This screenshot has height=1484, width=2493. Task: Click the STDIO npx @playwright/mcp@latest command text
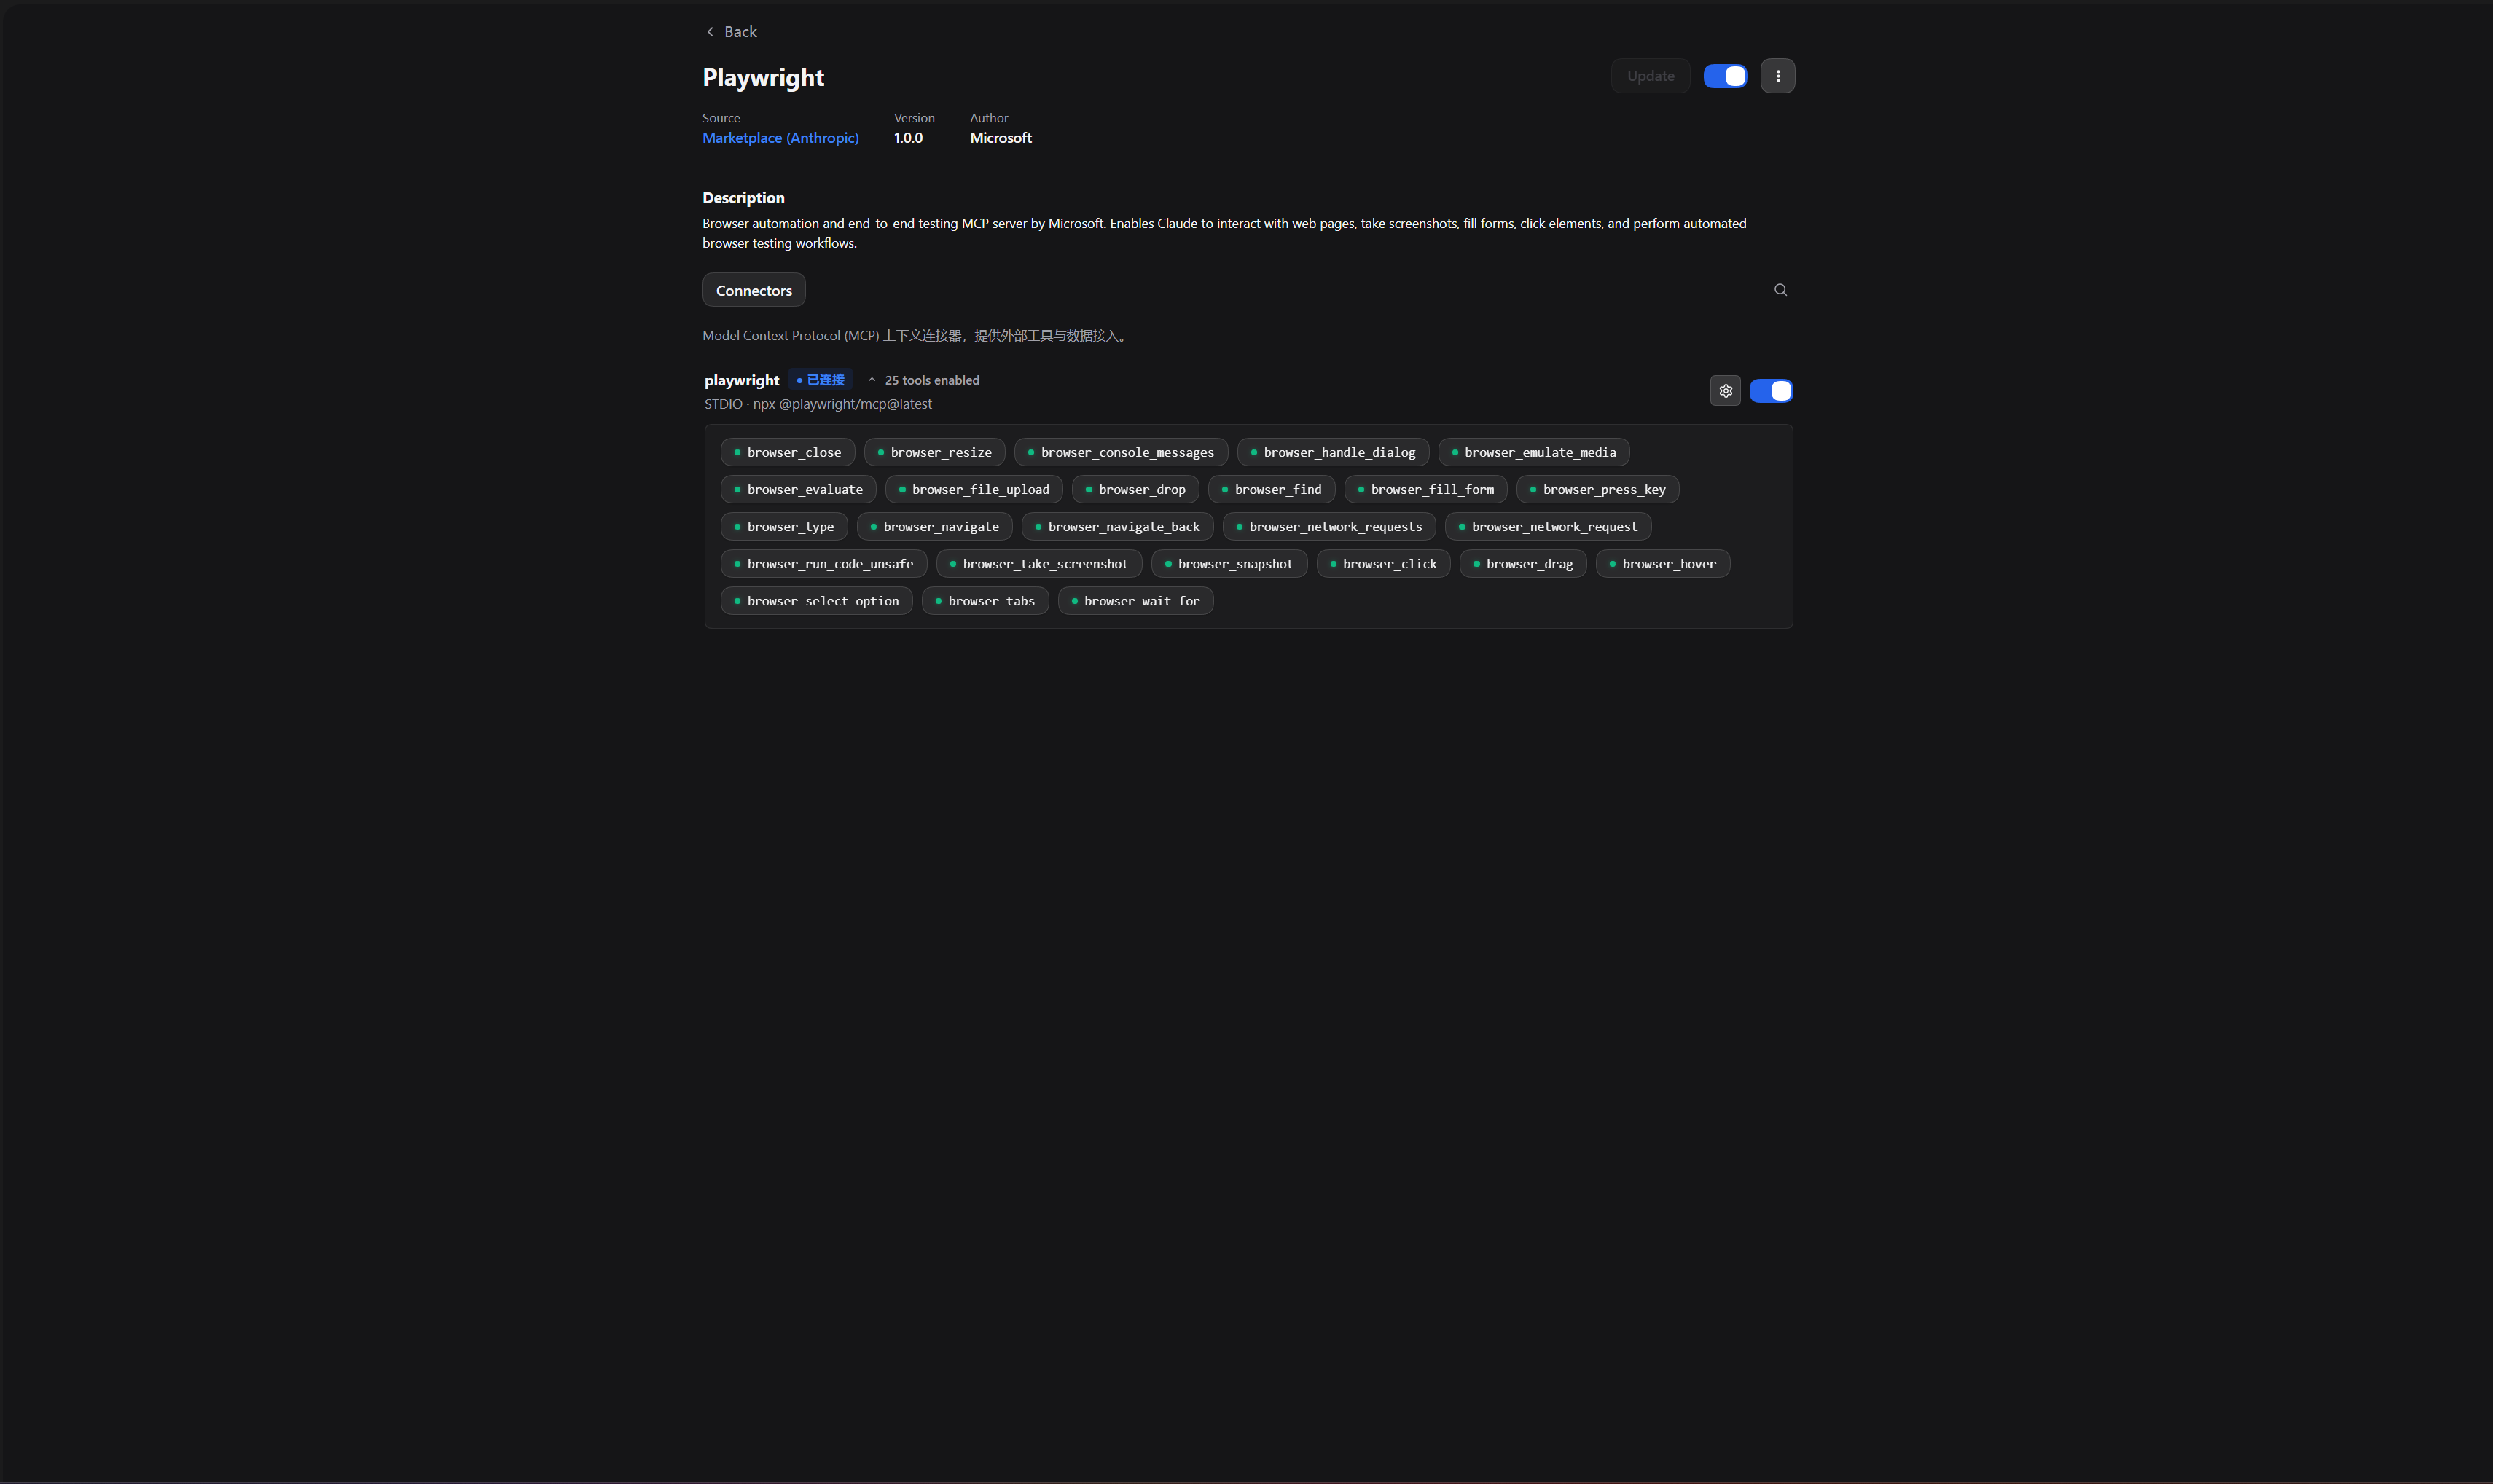pyautogui.click(x=818, y=404)
